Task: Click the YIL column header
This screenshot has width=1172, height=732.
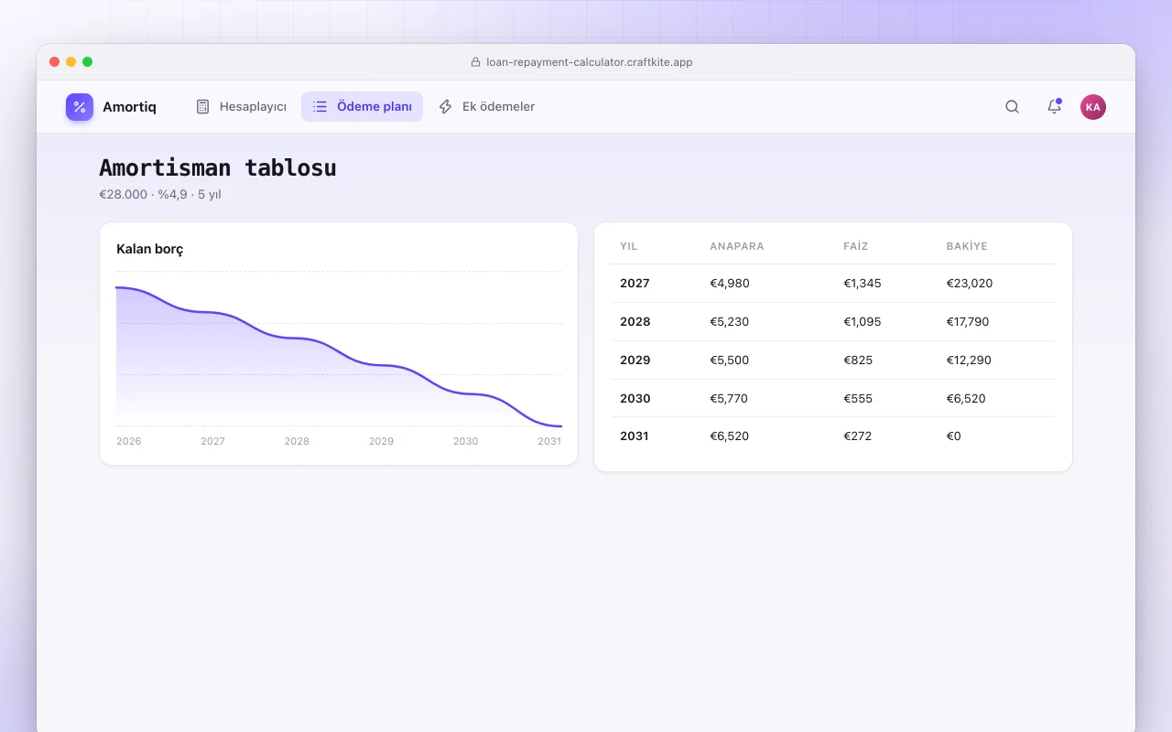Action: point(629,246)
